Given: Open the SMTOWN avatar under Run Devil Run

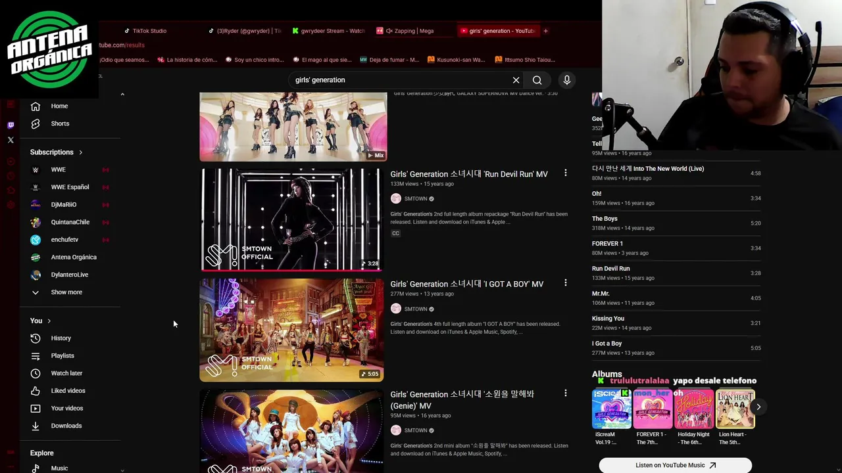Looking at the screenshot, I should 395,198.
